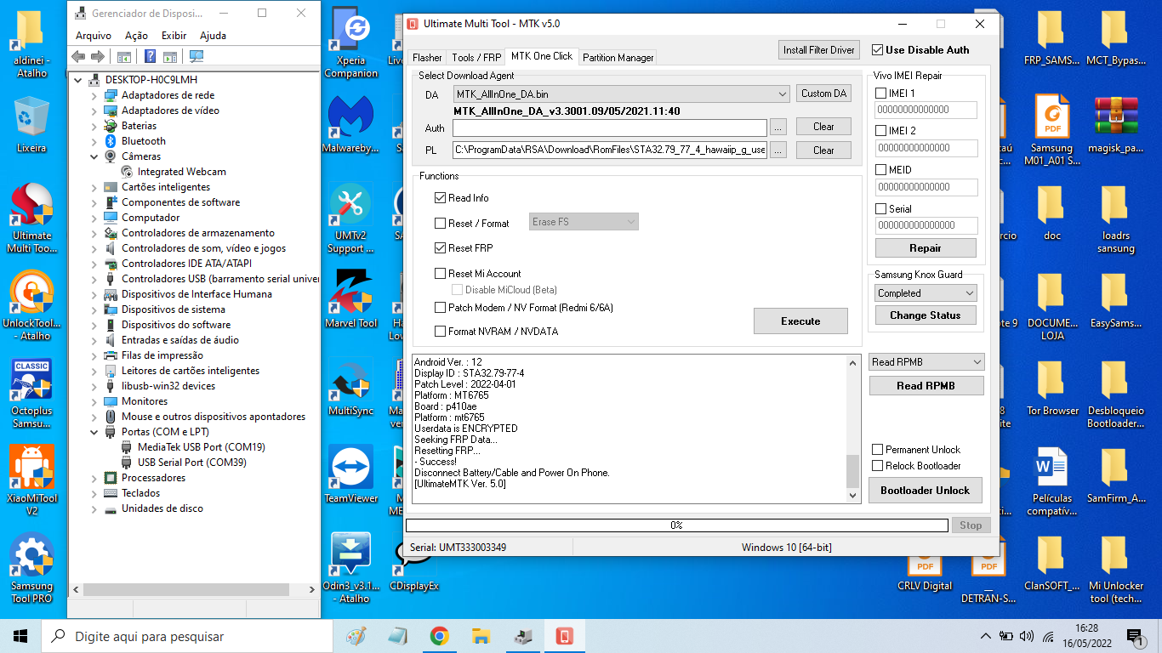Screen dimensions: 1162x653
Task: Open the Tor Browser folder icon
Action: click(x=1052, y=388)
